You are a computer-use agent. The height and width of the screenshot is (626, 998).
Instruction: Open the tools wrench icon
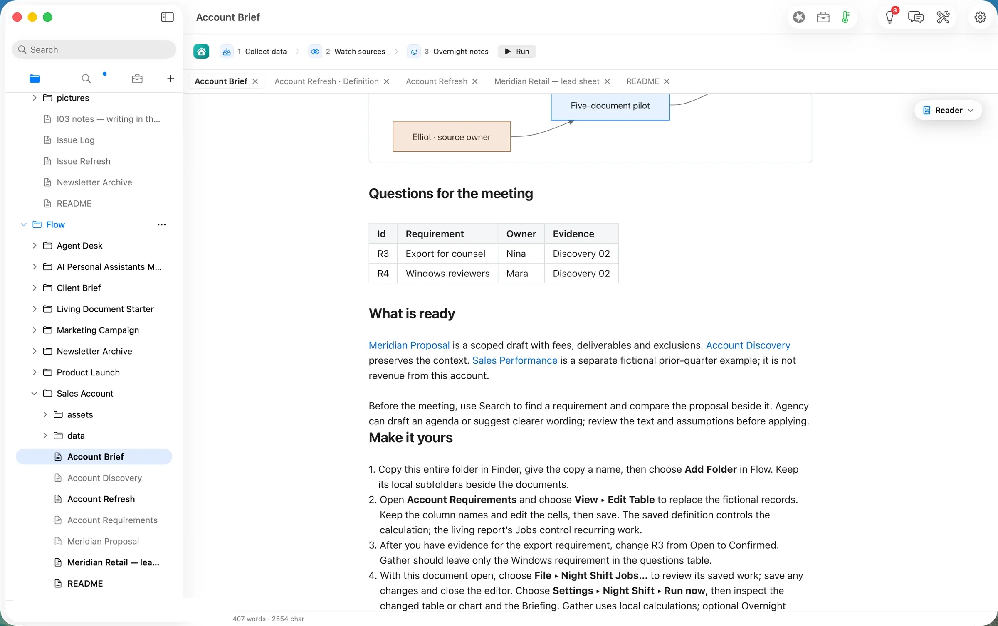(x=943, y=17)
